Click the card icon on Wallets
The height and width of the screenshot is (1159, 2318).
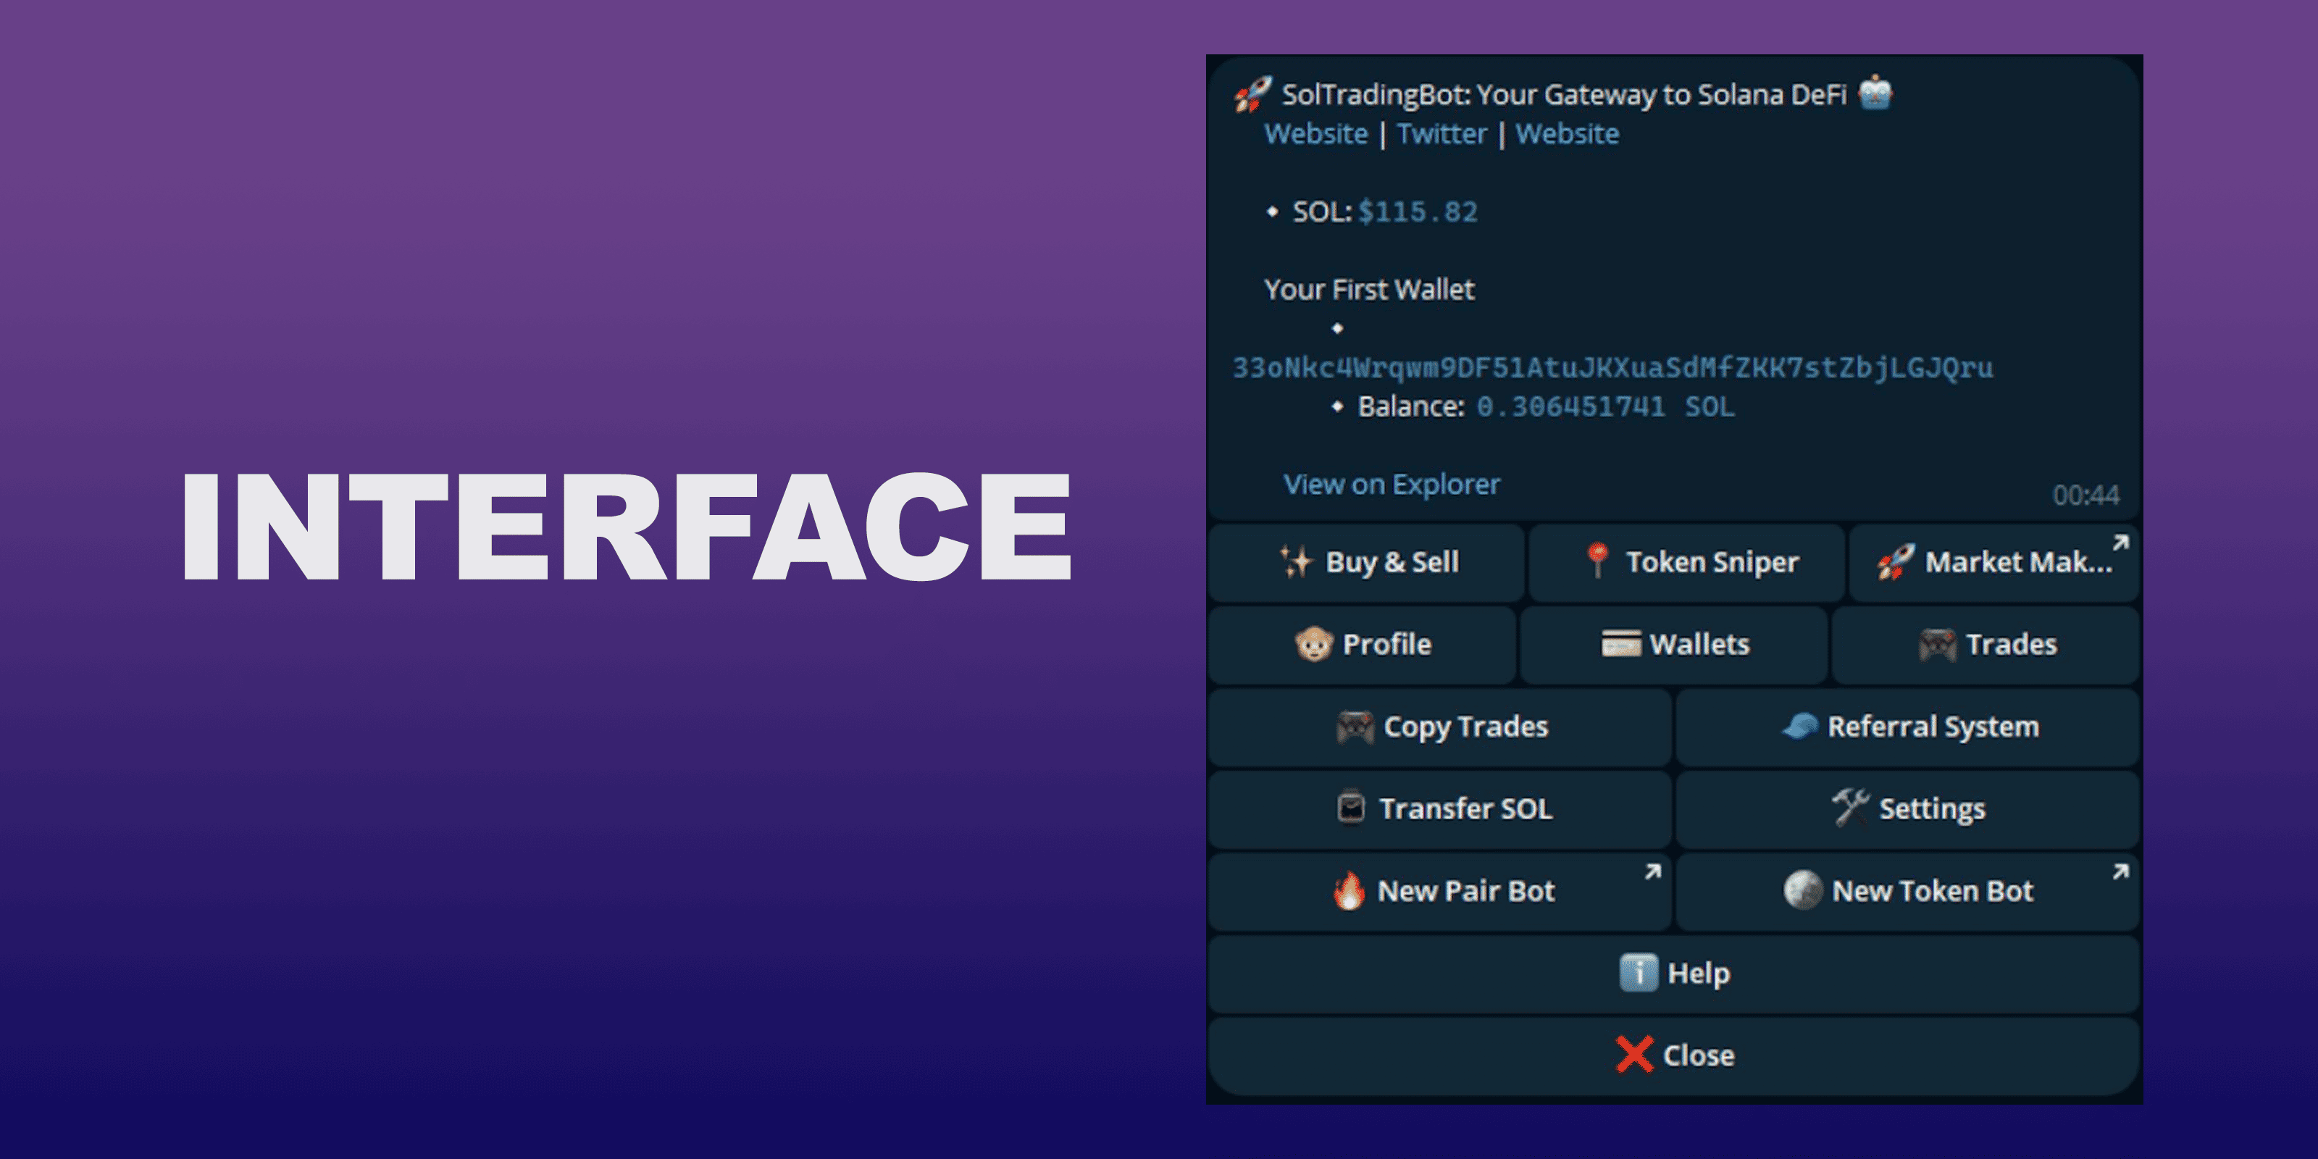[1620, 644]
